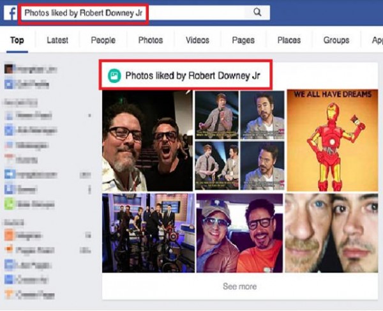383x311 pixels.
Task: Click the profile picture atop left sidebar
Action: coord(9,69)
